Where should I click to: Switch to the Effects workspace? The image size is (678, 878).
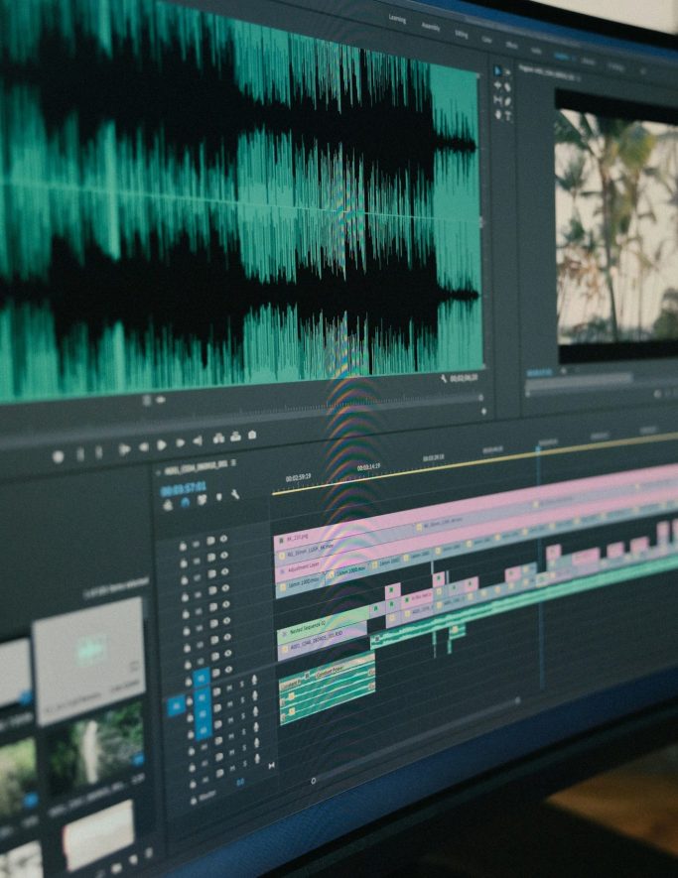(512, 46)
